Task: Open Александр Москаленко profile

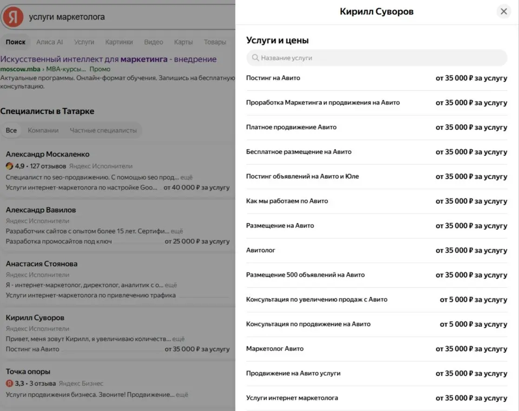Action: (48, 154)
